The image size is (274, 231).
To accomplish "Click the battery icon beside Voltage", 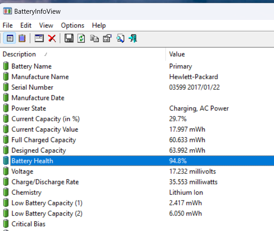I will [6, 171].
